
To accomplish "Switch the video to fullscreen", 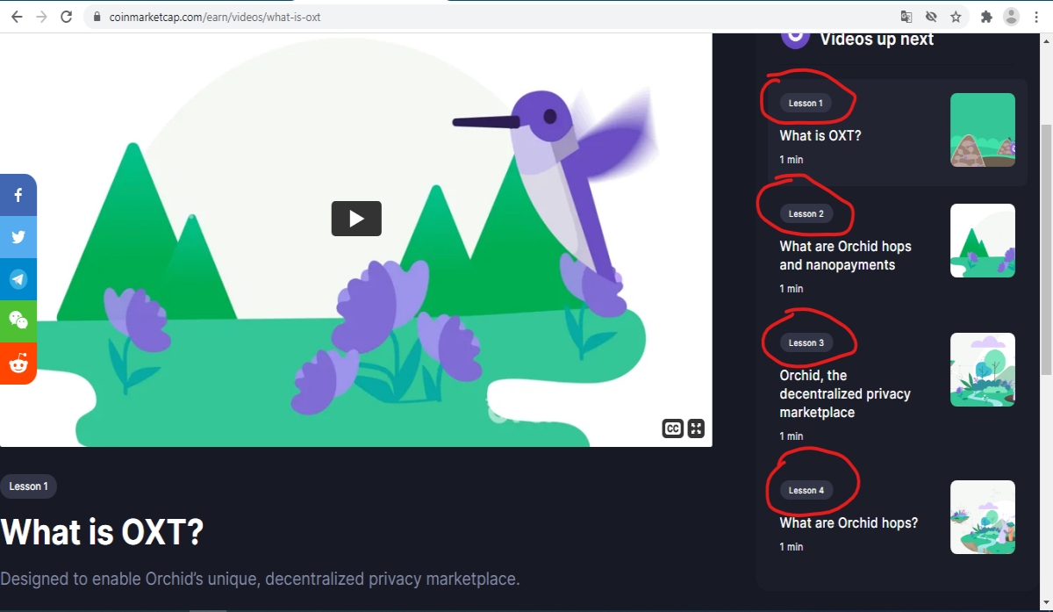I will pyautogui.click(x=696, y=428).
